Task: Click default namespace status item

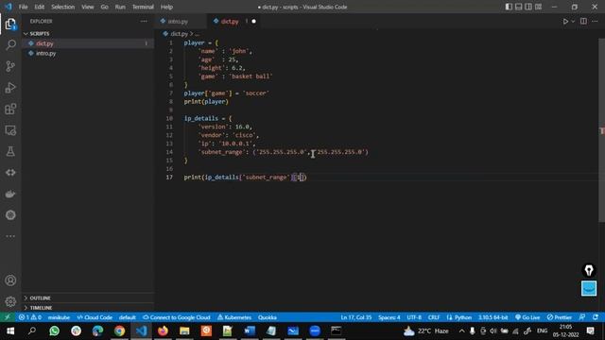Action: pos(128,317)
